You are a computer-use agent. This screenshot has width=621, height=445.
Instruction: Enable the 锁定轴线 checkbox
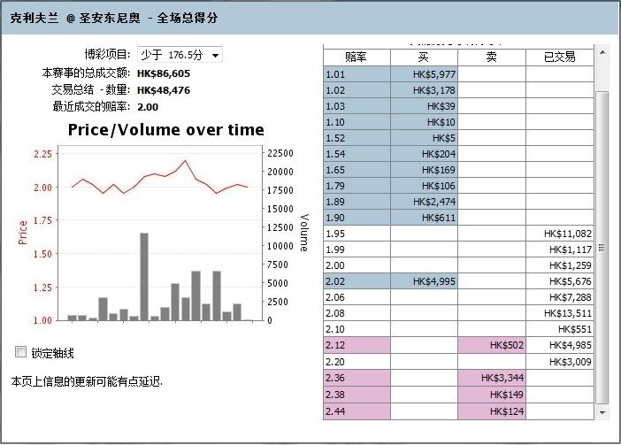(21, 352)
